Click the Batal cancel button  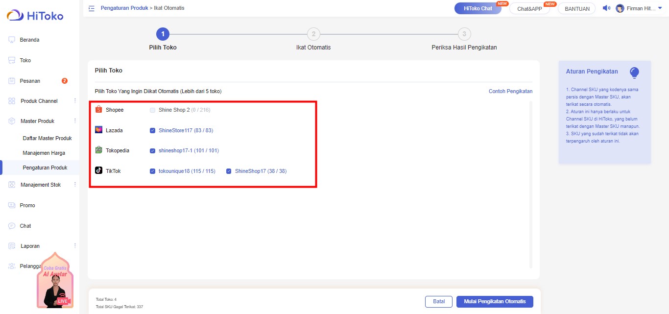pyautogui.click(x=439, y=302)
